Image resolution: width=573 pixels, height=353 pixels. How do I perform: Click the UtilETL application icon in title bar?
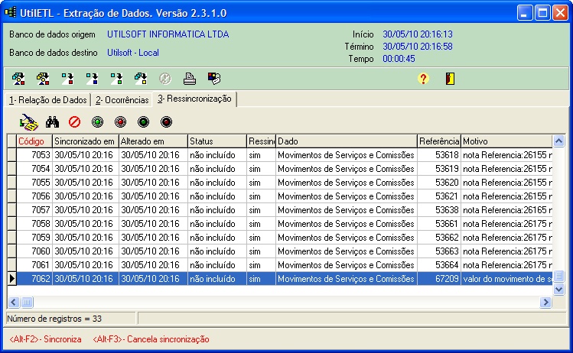pyautogui.click(x=10, y=12)
